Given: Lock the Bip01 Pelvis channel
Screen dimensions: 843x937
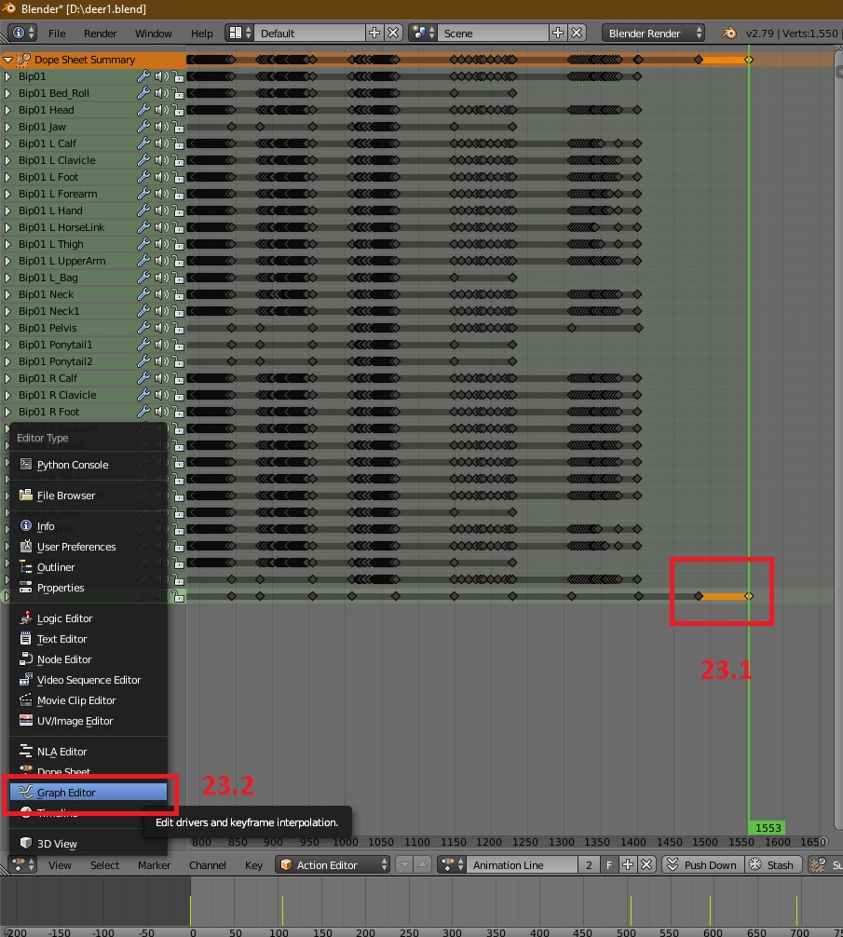Looking at the screenshot, I should (178, 328).
